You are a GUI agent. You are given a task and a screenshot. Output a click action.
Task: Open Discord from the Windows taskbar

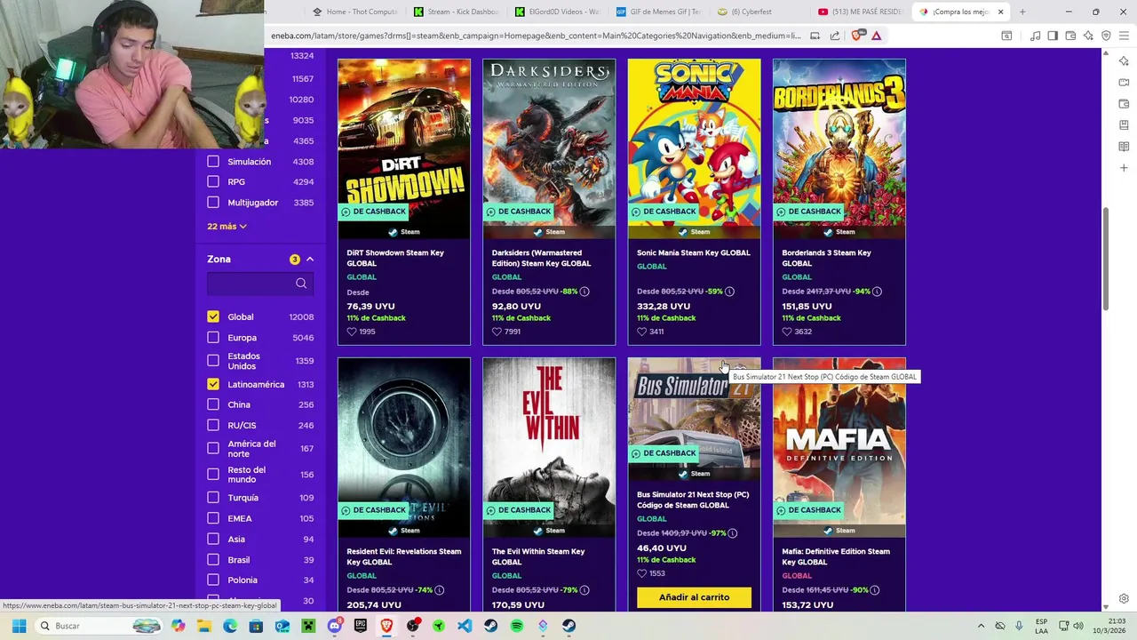pyautogui.click(x=335, y=626)
